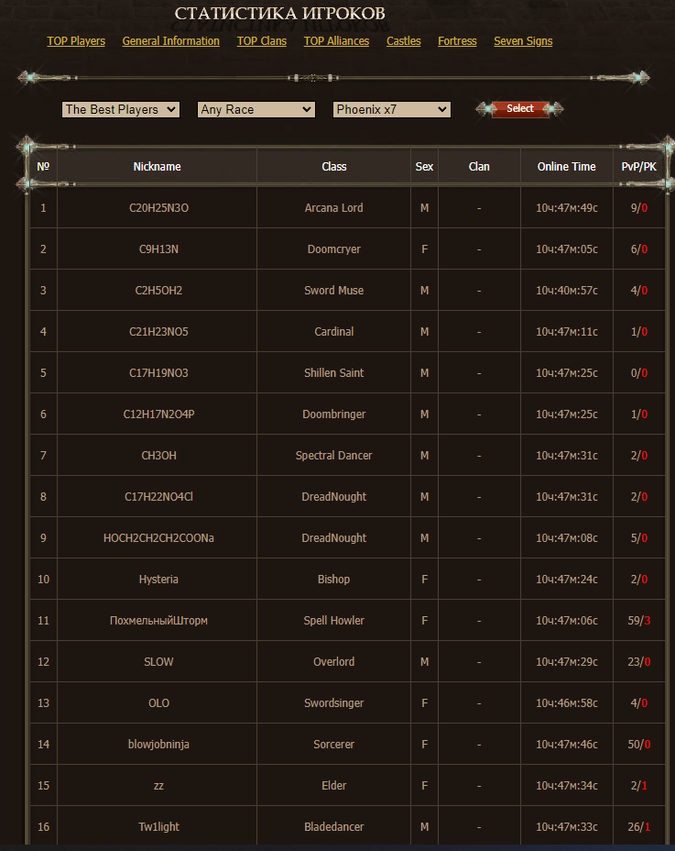Select player ПохмельныйШторм in the table

pos(158,621)
